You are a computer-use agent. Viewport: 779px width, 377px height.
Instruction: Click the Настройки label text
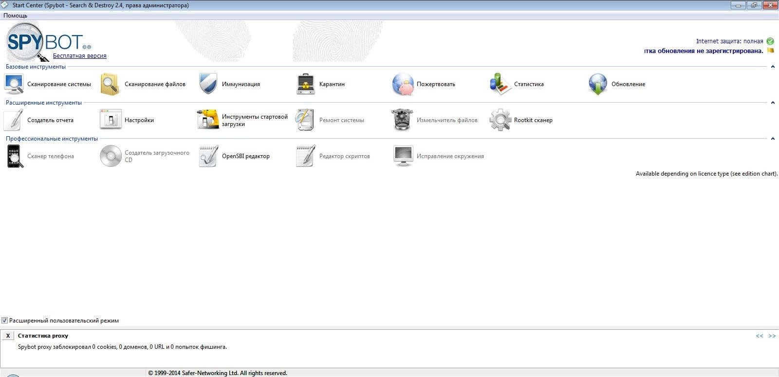pos(139,120)
